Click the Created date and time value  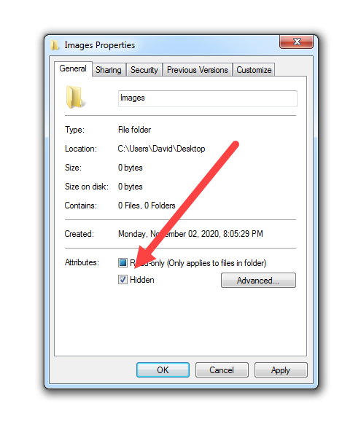190,234
